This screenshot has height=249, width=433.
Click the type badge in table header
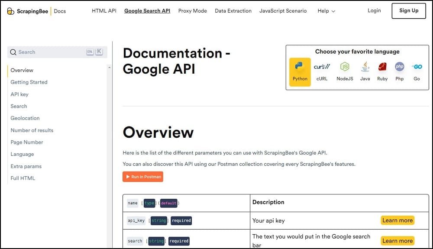(x=149, y=203)
